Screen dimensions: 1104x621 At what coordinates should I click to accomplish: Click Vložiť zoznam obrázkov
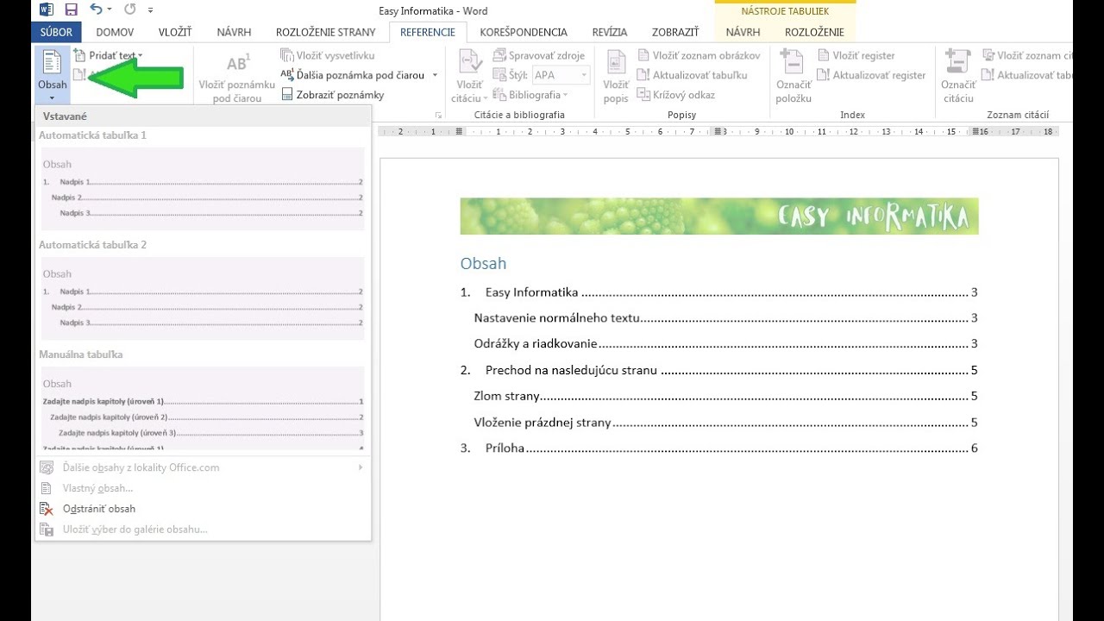[699, 55]
